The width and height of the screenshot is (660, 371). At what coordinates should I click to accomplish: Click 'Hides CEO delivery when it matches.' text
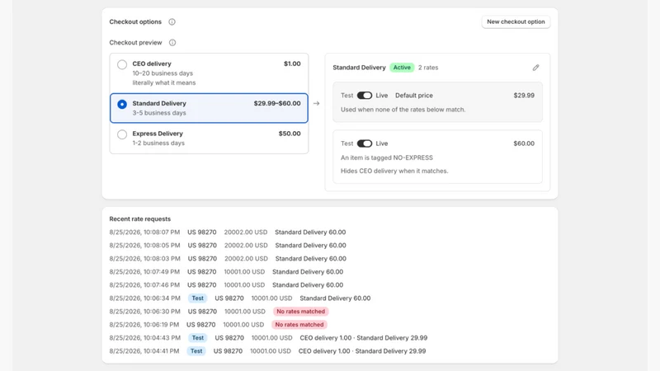(394, 171)
